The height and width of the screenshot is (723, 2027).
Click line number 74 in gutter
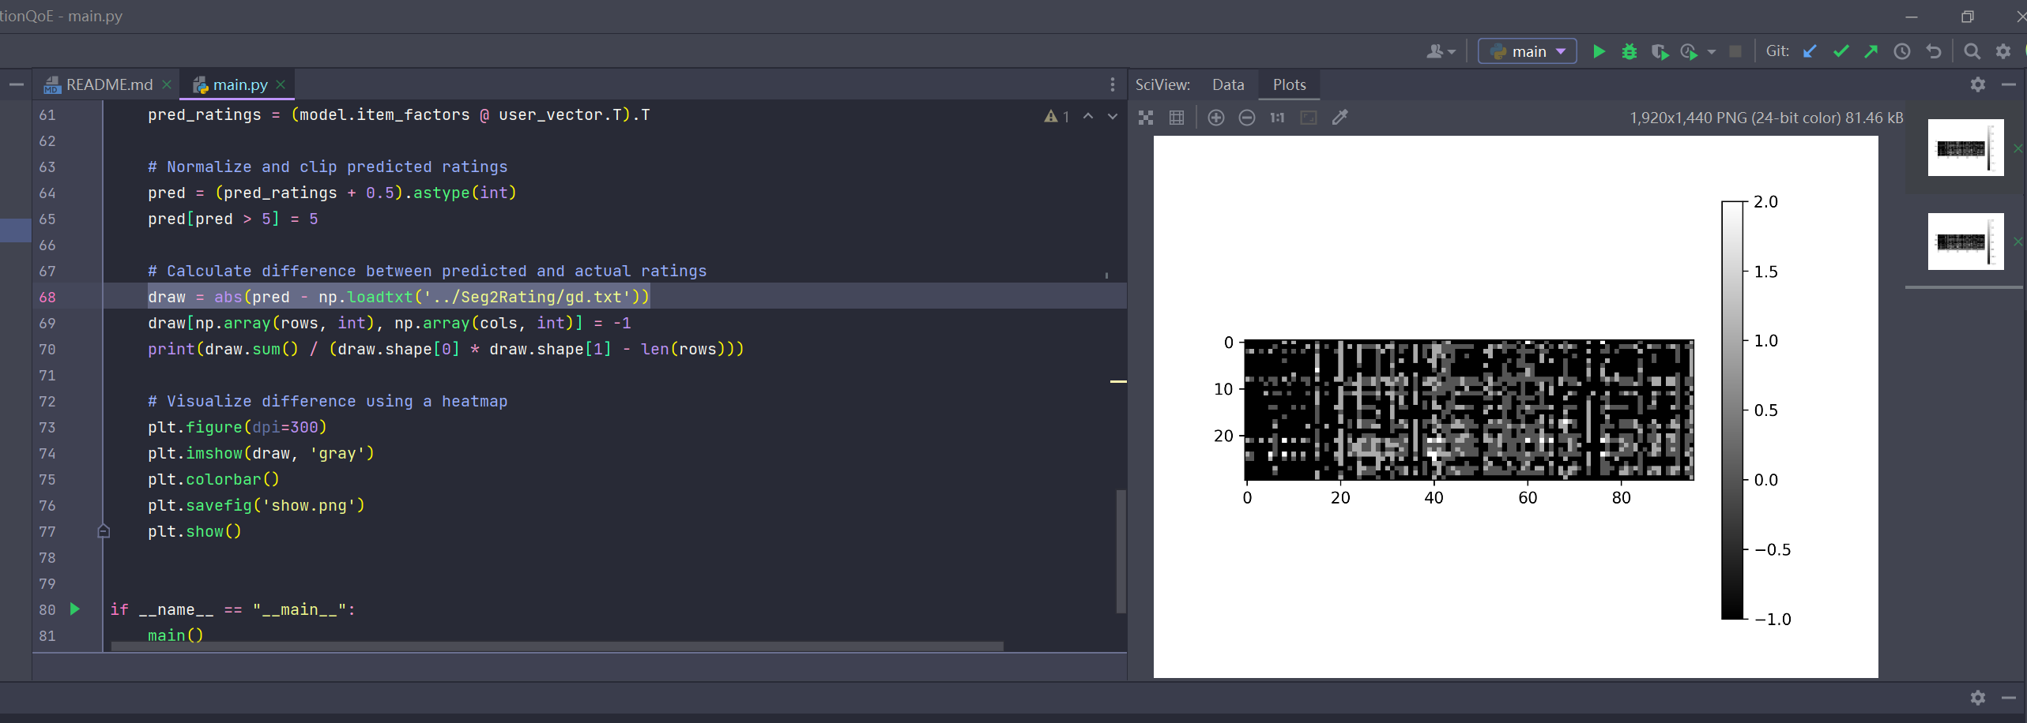[x=47, y=454]
